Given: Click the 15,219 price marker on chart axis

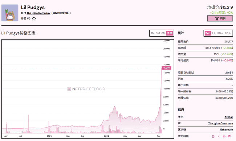Looking at the screenshot, I should 166,68.
